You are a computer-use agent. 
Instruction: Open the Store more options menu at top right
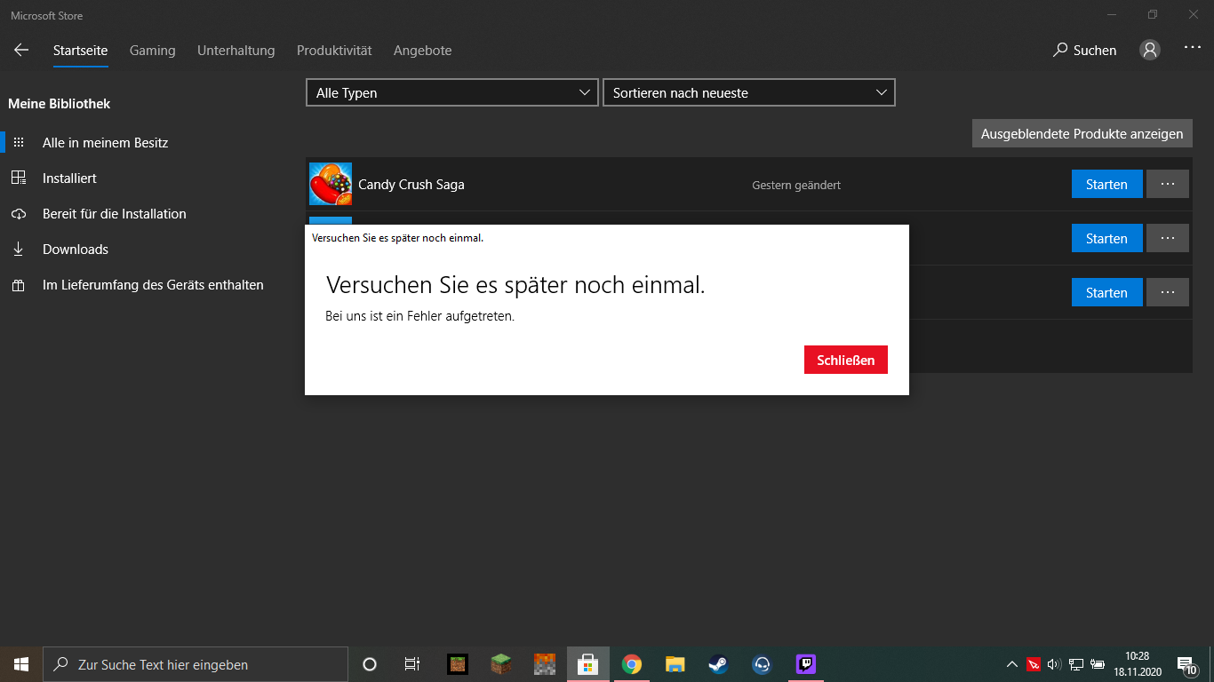click(1193, 49)
